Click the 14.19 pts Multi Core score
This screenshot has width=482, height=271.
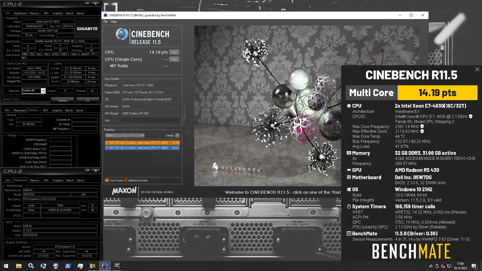coord(437,93)
